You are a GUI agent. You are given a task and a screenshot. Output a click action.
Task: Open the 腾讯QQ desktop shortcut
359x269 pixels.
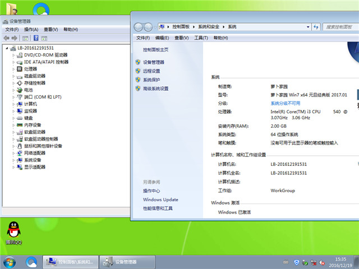13,233
